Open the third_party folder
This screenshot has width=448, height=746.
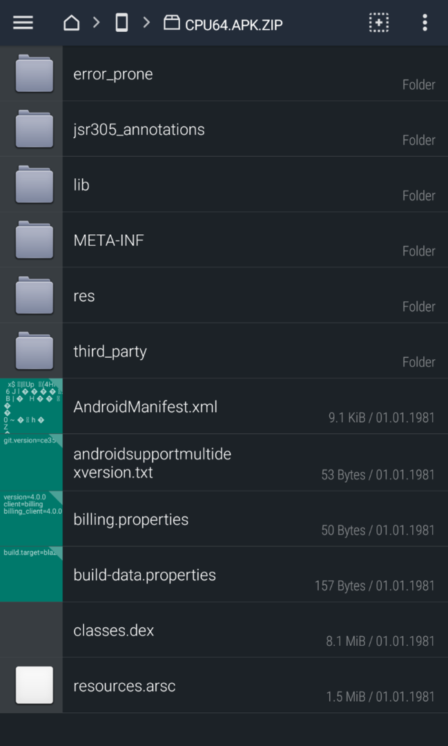pyautogui.click(x=110, y=352)
